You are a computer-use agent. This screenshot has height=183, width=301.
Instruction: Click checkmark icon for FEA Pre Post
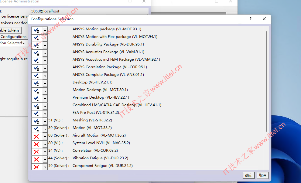(x=36, y=114)
